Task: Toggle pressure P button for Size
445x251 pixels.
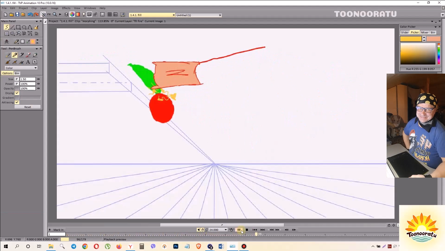Action: coord(17,79)
